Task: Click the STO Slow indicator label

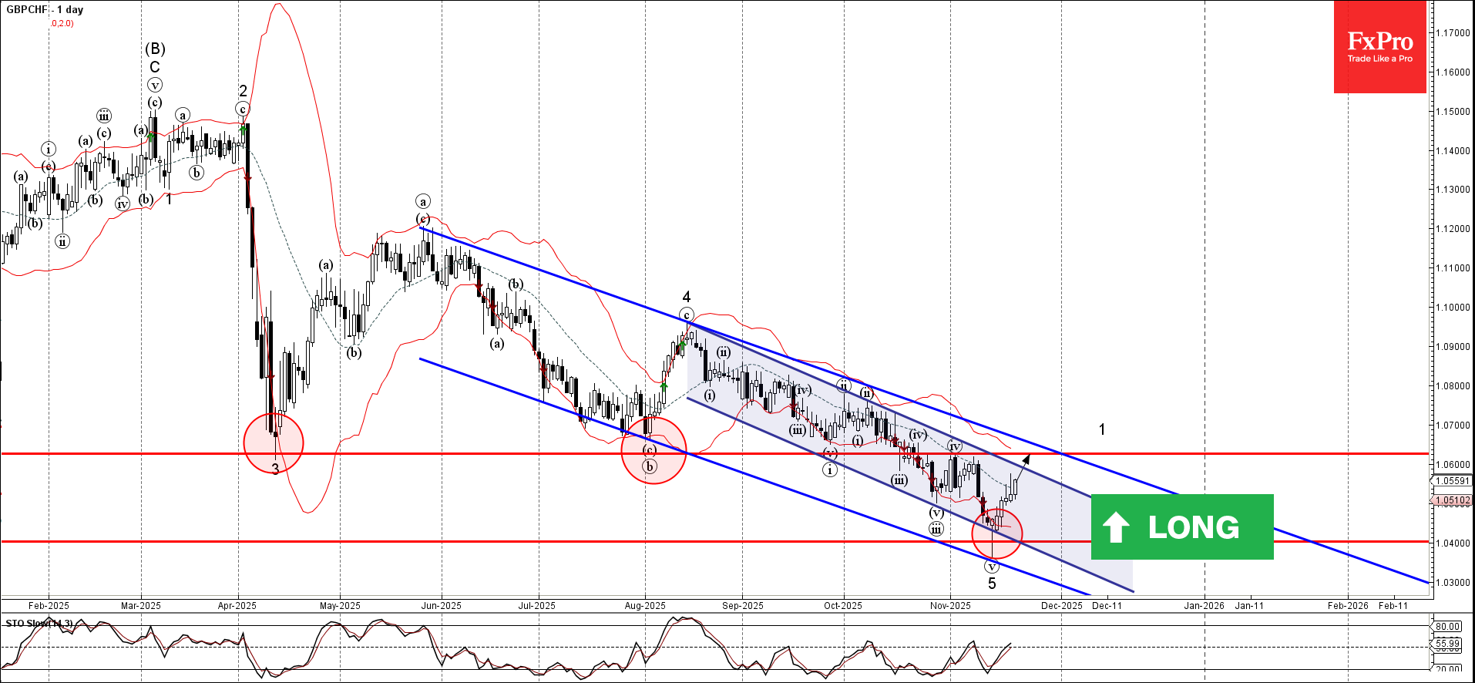Action: (x=39, y=623)
